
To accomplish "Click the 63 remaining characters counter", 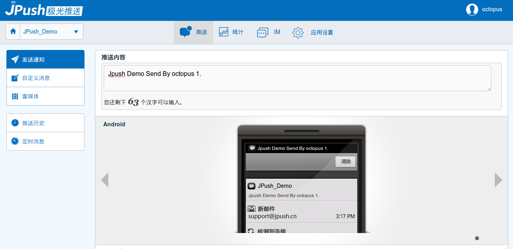I will coord(133,102).
